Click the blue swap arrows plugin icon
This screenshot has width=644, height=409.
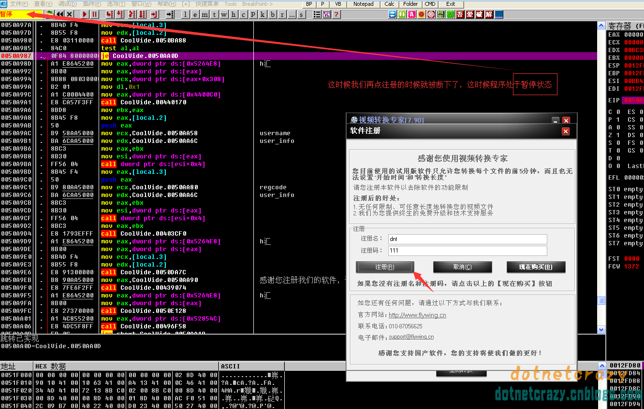393,14
